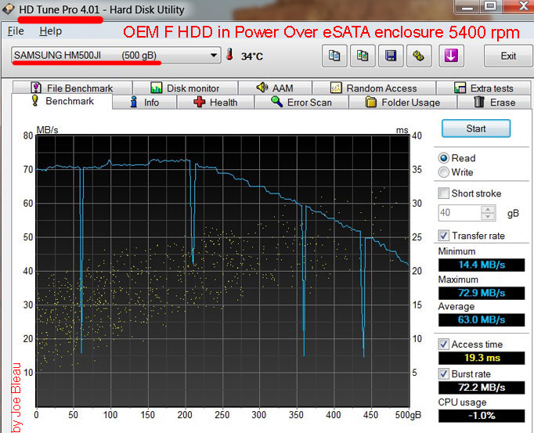Screen dimensions: 534x433
Task: Enable the Short stroke checkbox
Action: pos(445,193)
